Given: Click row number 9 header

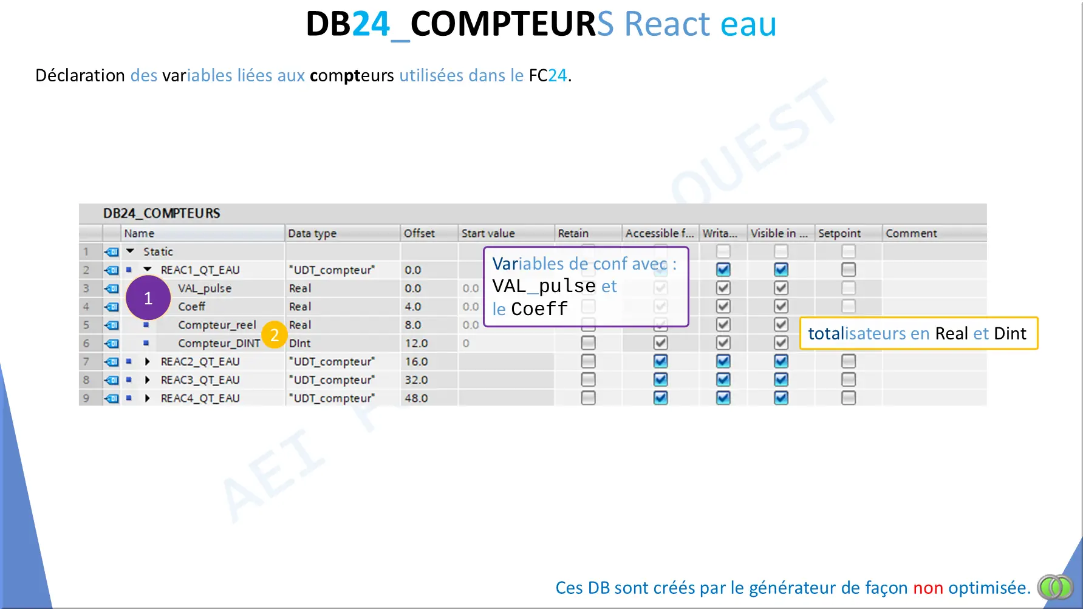Looking at the screenshot, I should pos(86,398).
